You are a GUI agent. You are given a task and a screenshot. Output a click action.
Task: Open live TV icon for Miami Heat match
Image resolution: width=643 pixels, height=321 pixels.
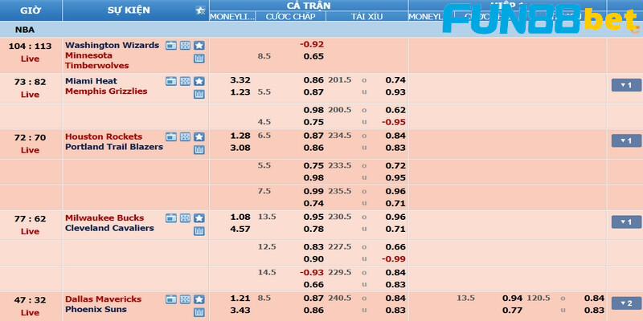pyautogui.click(x=171, y=81)
